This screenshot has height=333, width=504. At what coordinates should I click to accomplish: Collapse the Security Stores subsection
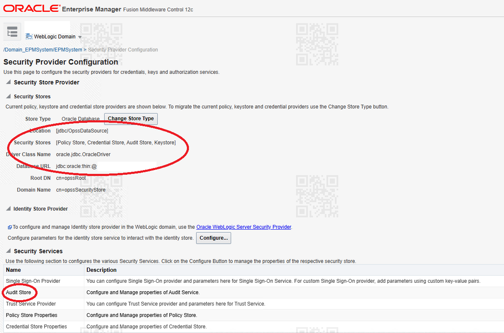point(8,96)
